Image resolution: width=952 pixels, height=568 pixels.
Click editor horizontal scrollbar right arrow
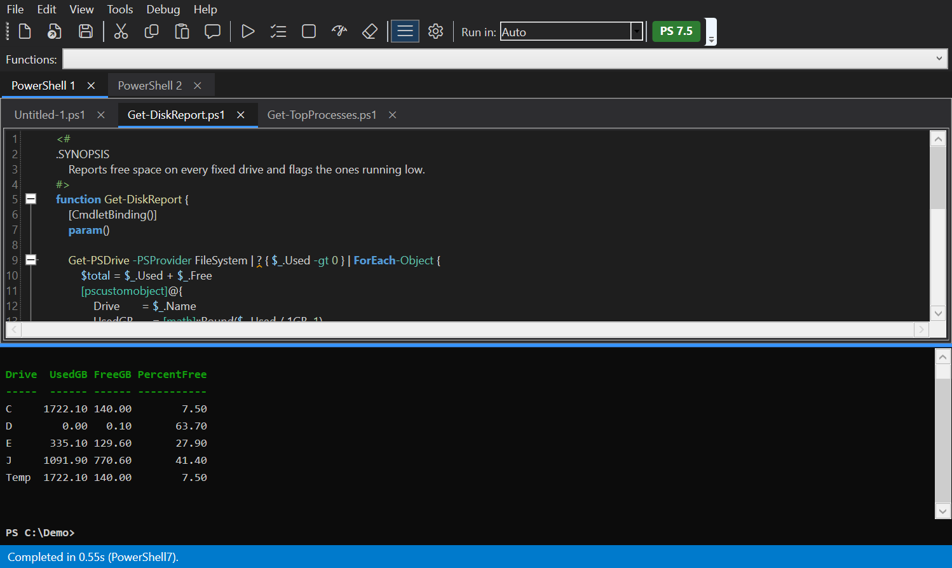(921, 329)
